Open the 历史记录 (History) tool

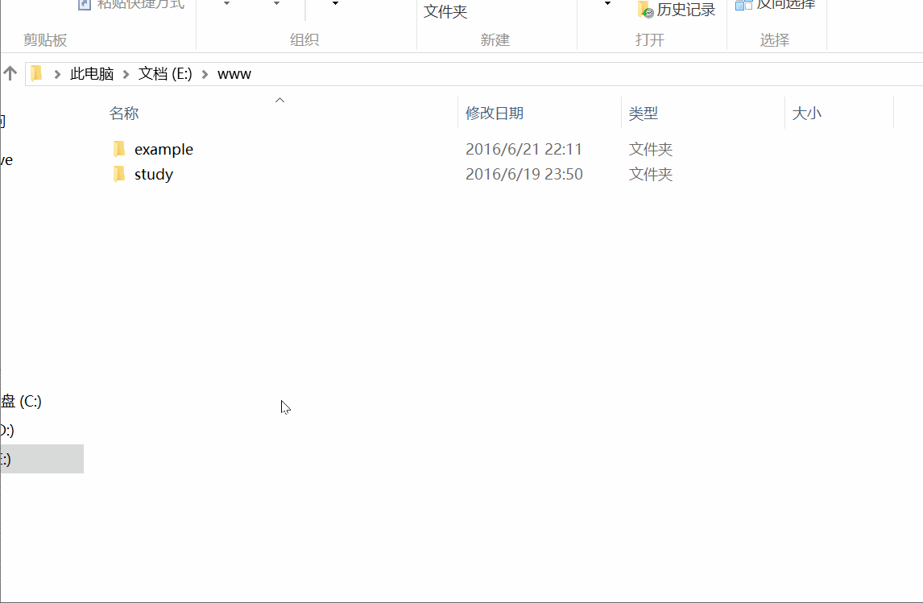coord(677,9)
